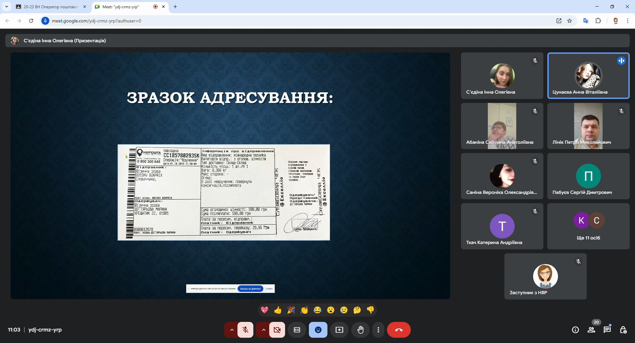The image size is (635, 343).
Task: Send the sad face reaction
Action: coord(344,310)
